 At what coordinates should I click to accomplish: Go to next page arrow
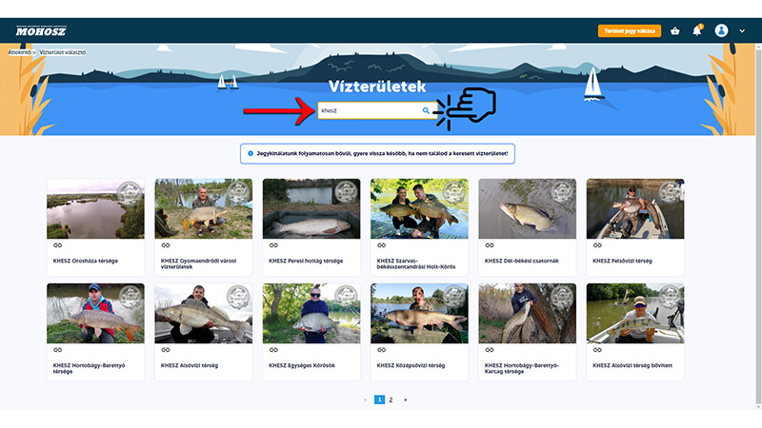tap(406, 399)
